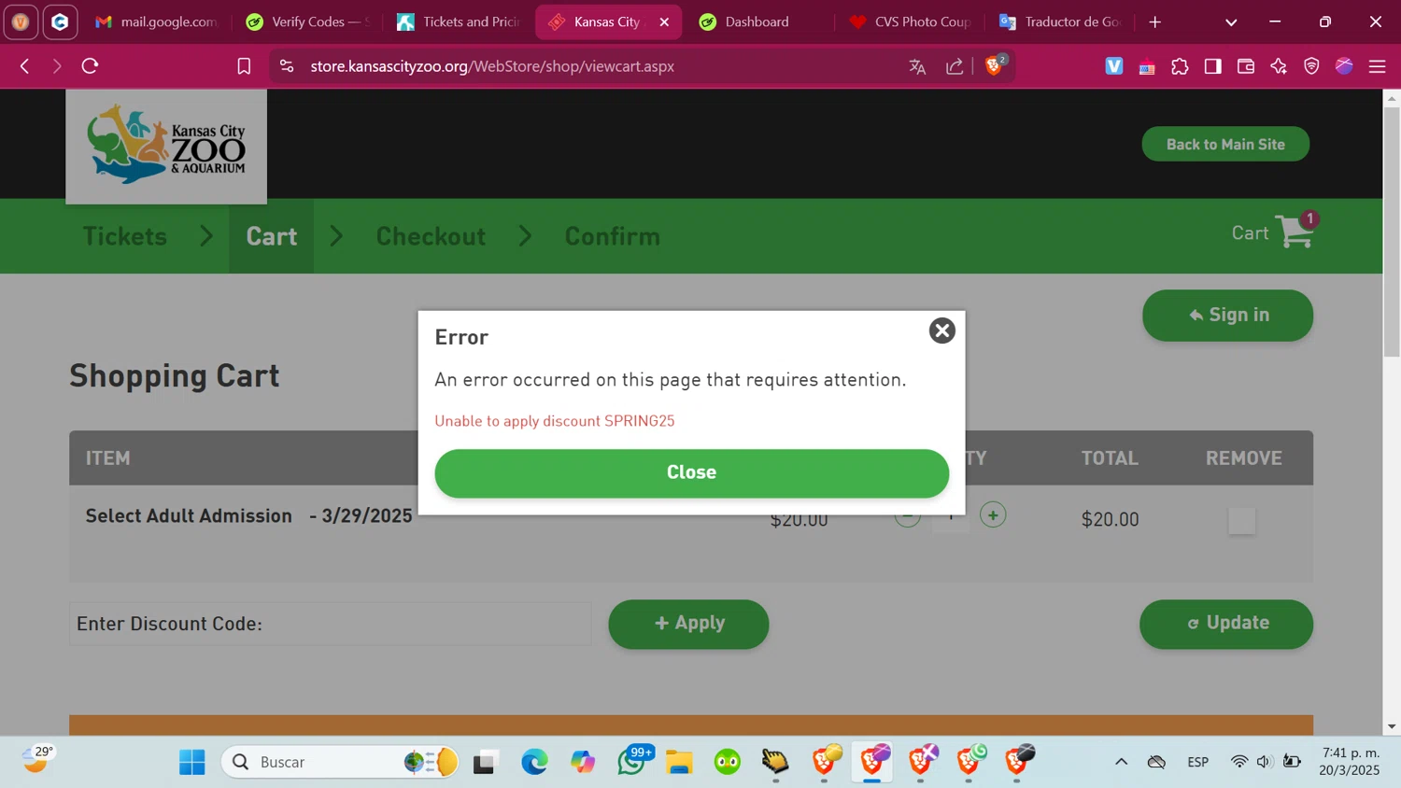Image resolution: width=1401 pixels, height=788 pixels.
Task: Click Back to Main Site button
Action: pos(1225,144)
